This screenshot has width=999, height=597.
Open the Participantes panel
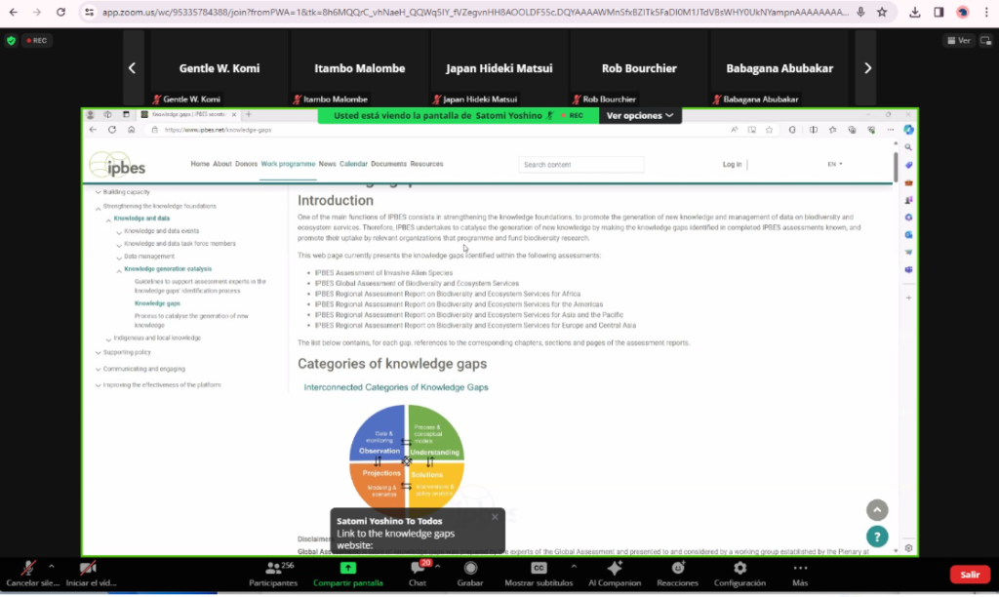273,569
